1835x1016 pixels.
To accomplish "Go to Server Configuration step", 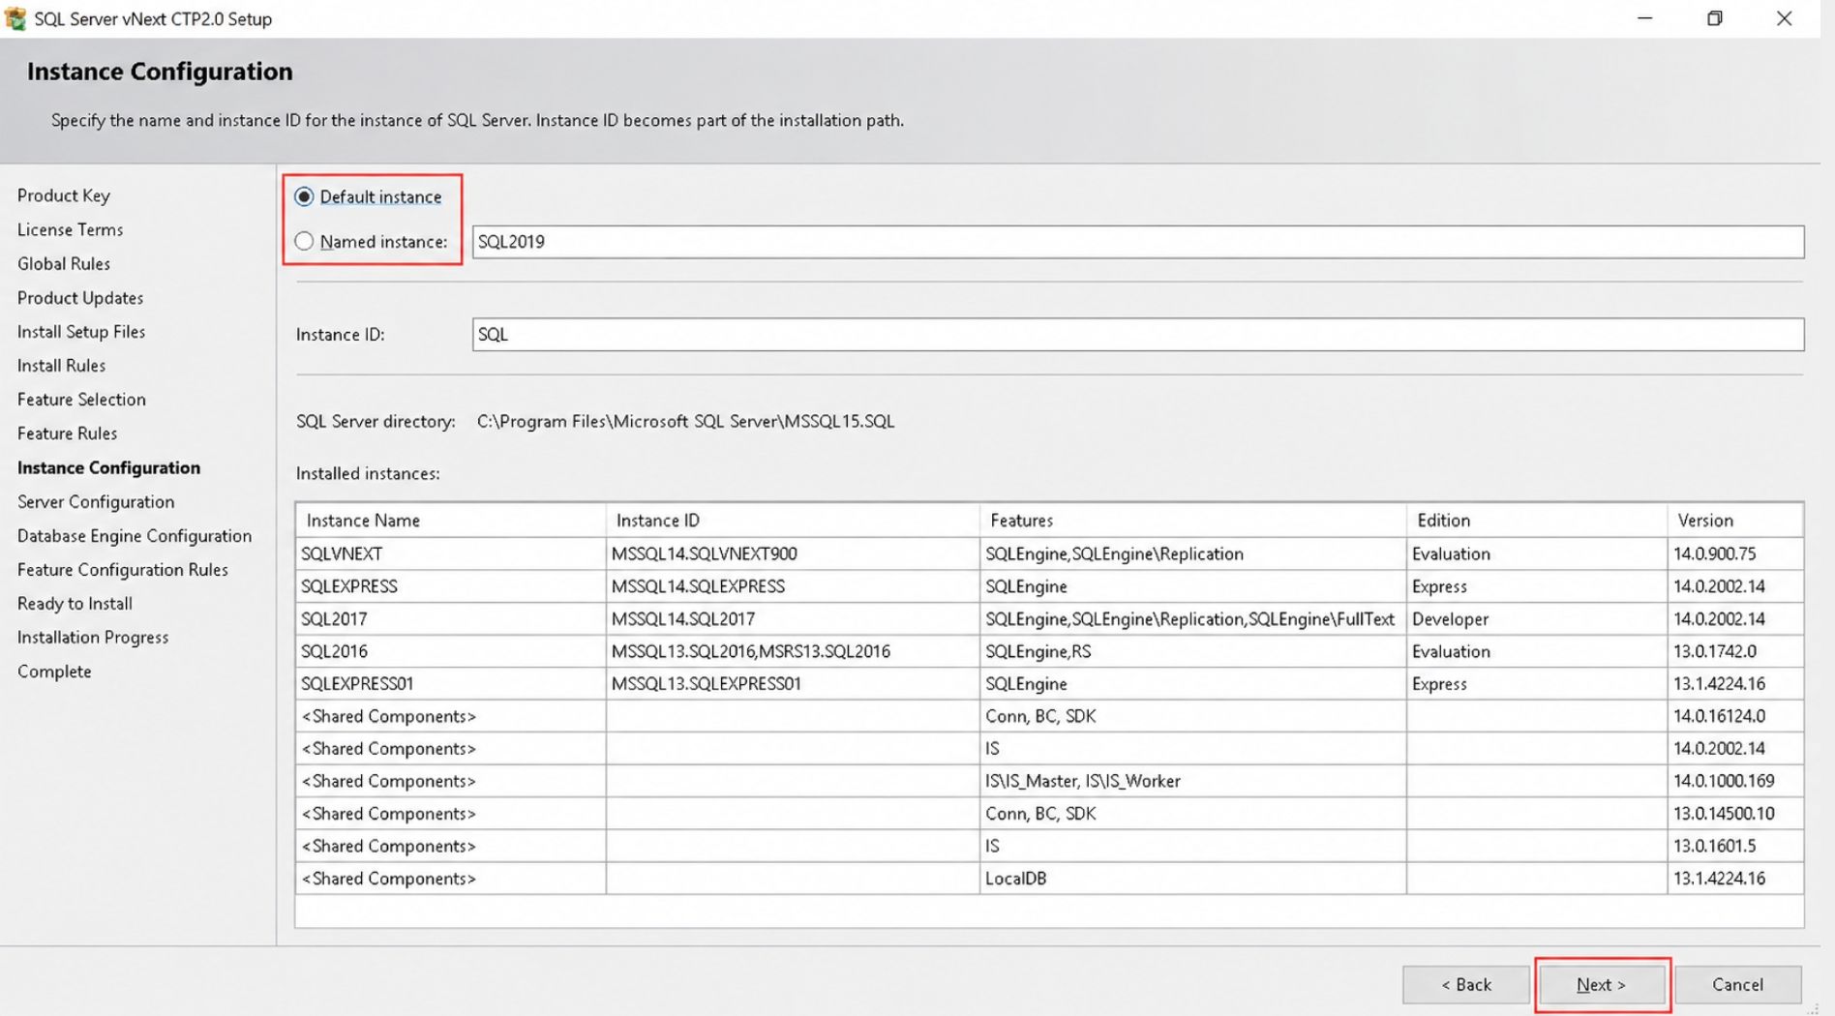I will tap(96, 501).
